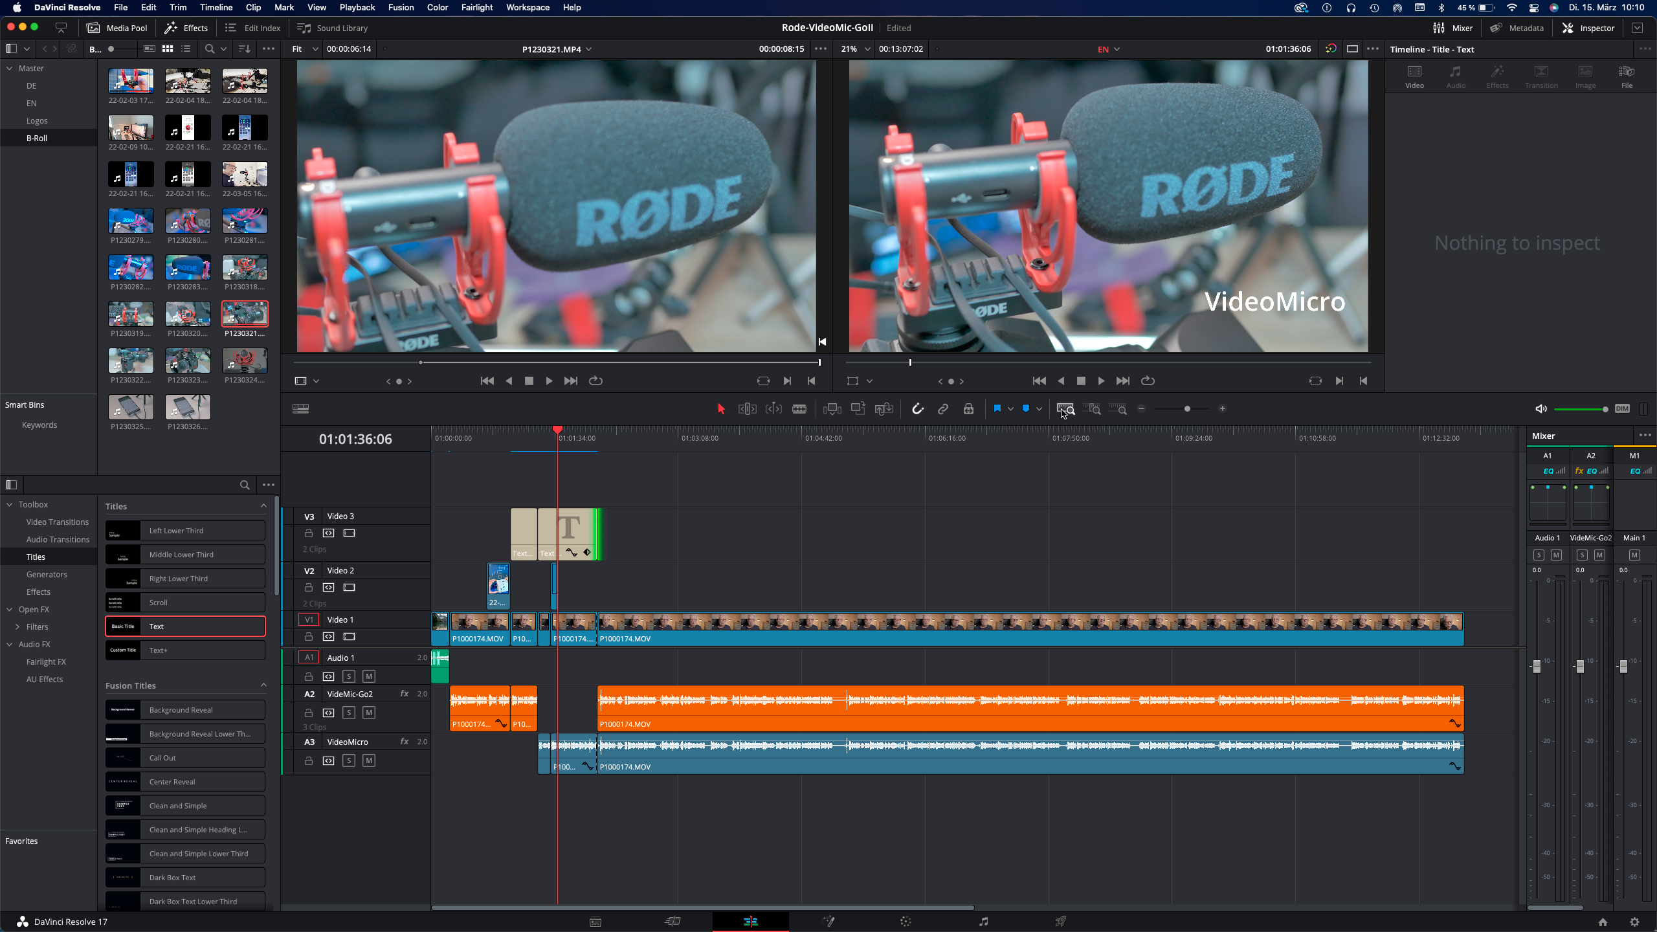The height and width of the screenshot is (932, 1657).
Task: Add a blue flag to clip
Action: point(997,408)
